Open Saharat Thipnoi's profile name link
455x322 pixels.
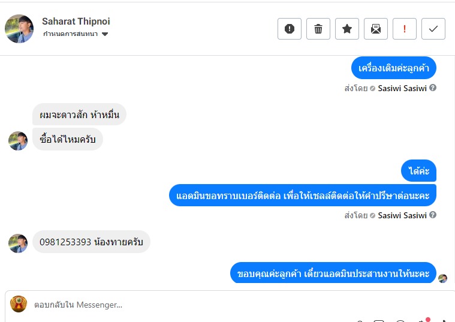point(76,21)
